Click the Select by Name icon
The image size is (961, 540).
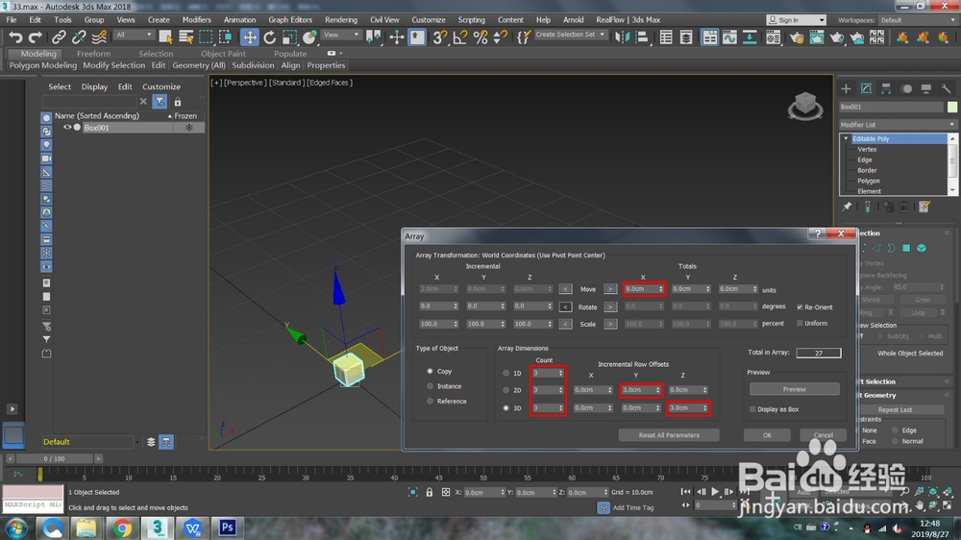(185, 37)
